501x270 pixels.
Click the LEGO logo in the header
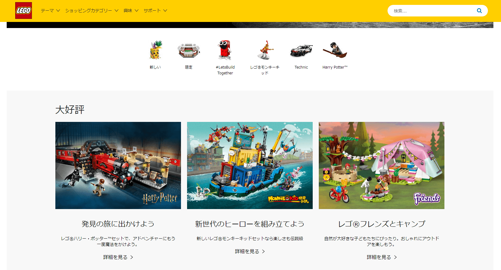click(x=24, y=11)
